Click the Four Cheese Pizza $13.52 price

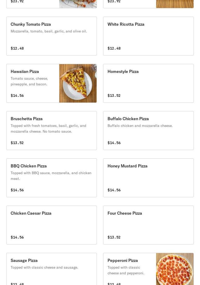[114, 237]
